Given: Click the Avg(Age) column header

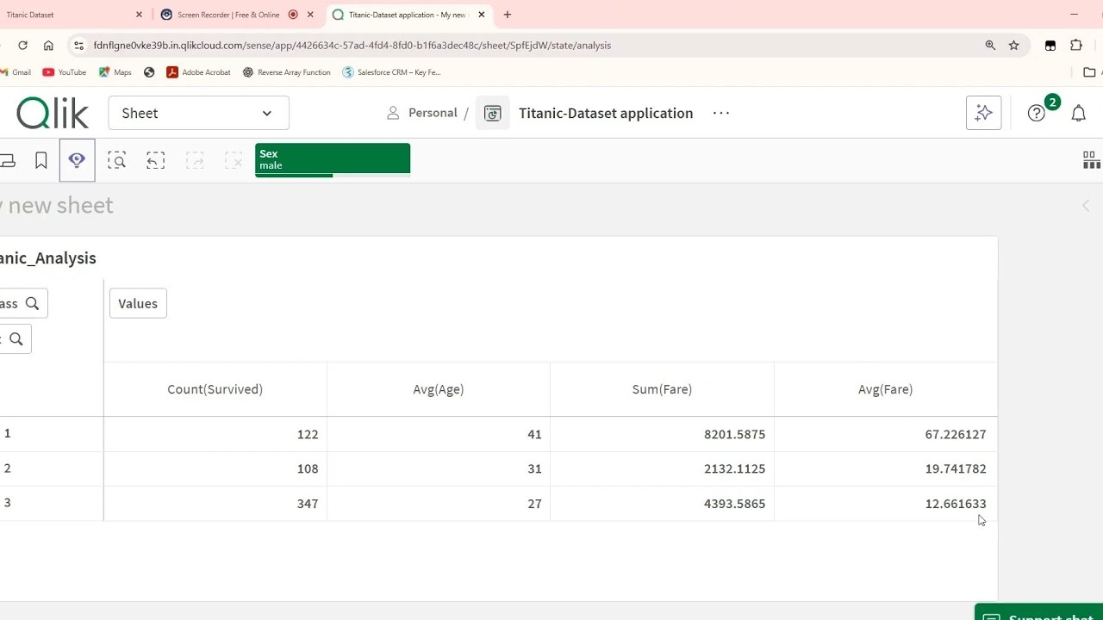Looking at the screenshot, I should (439, 389).
